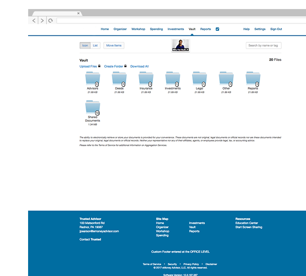Reload the page with refresh icon
306x276 pixels.
pyautogui.click(x=51, y=20)
